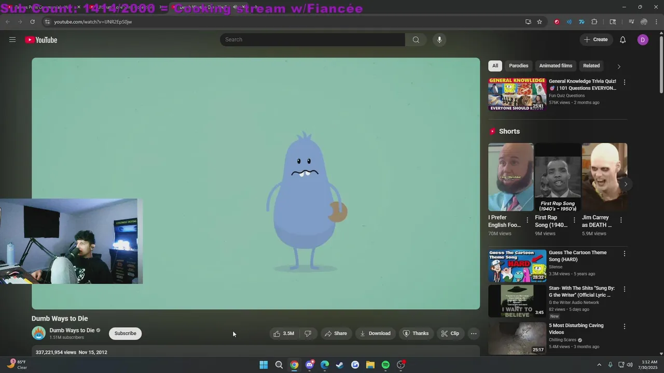Open the First Rap Song short
The image size is (664, 373).
pos(558,177)
